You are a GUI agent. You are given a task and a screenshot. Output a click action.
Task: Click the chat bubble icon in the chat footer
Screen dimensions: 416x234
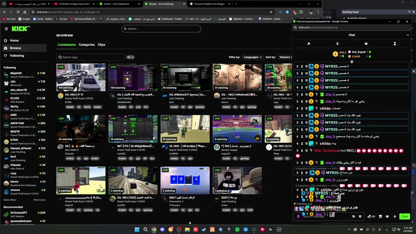(x=387, y=216)
